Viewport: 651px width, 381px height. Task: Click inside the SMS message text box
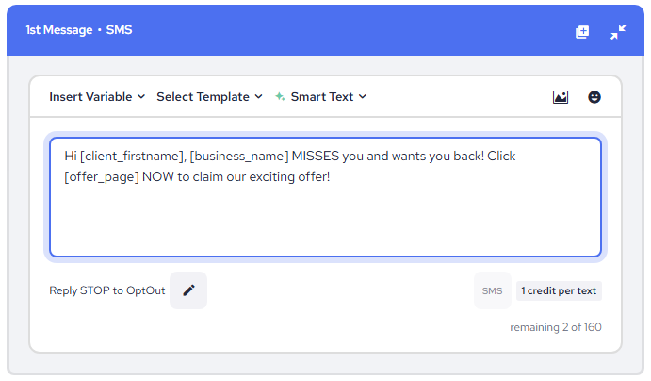[x=325, y=217]
